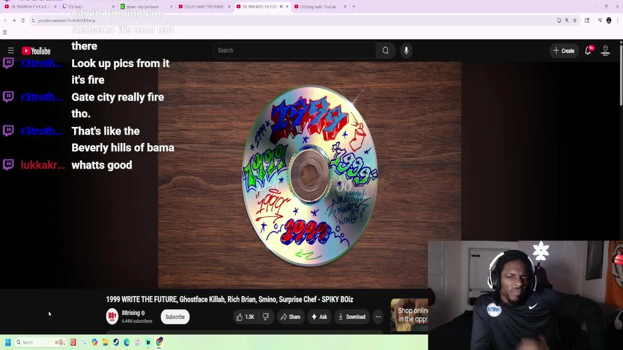This screenshot has height=350, width=623.
Task: Click the YouTube search magnifier button
Action: (x=385, y=50)
